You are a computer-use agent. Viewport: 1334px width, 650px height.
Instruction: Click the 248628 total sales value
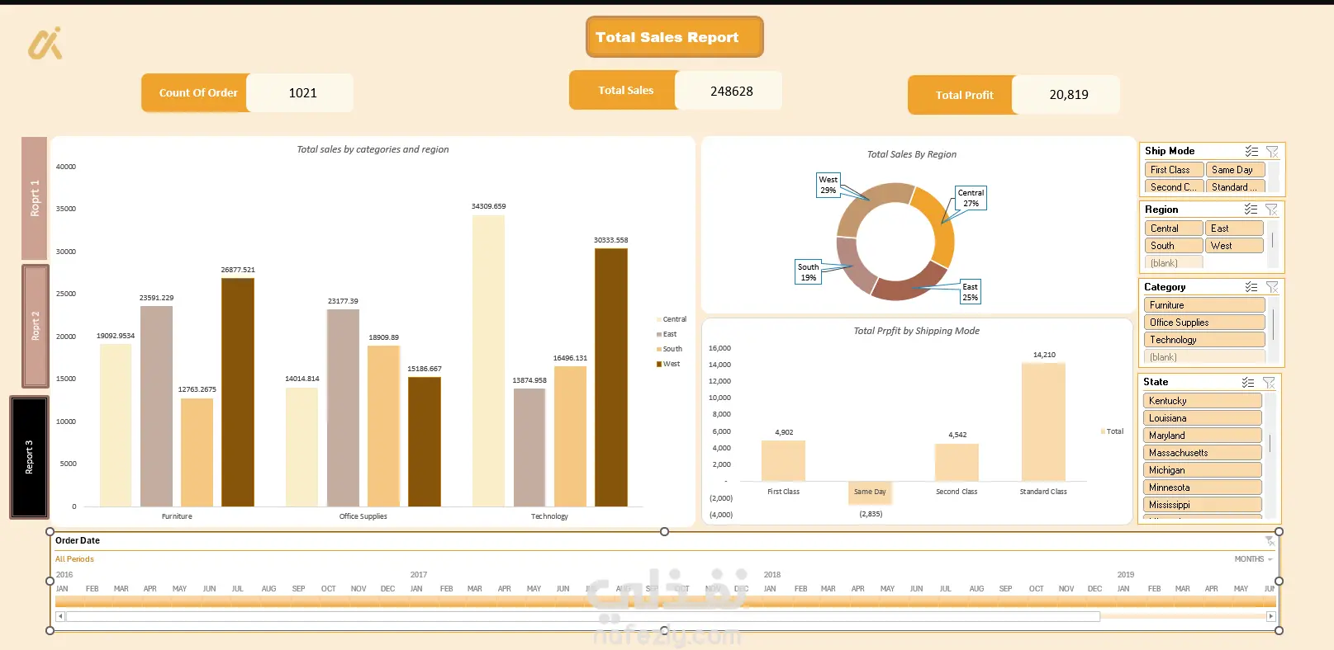click(x=731, y=91)
